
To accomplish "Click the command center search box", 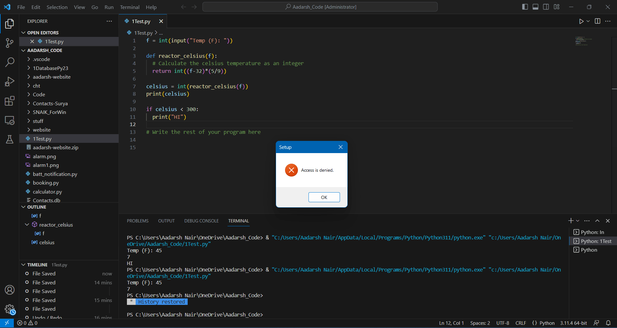I will point(320,7).
